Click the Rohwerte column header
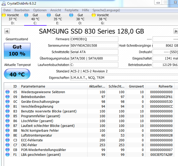This screenshot has height=166, width=178. [x=160, y=86]
